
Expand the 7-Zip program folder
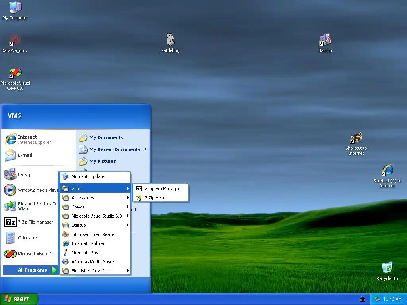tap(95, 189)
